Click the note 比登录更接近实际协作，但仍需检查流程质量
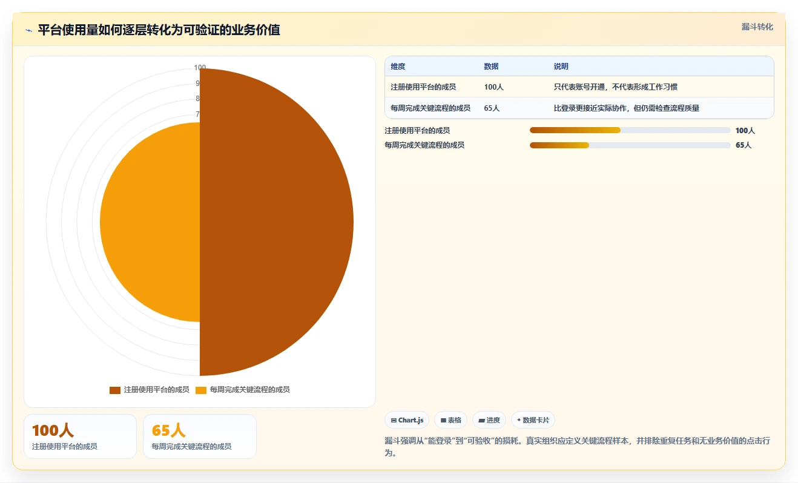Viewport: 798px width, 483px height. pos(627,108)
